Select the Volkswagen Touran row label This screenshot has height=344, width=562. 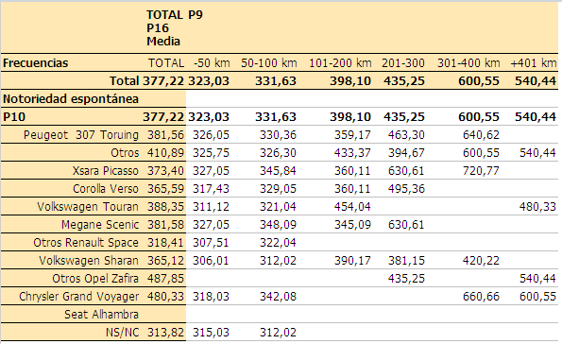click(88, 207)
